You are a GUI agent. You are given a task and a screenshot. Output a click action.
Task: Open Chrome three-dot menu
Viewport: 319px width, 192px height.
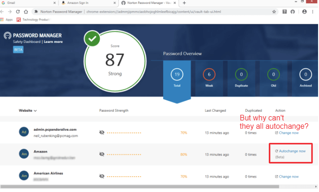click(312, 12)
